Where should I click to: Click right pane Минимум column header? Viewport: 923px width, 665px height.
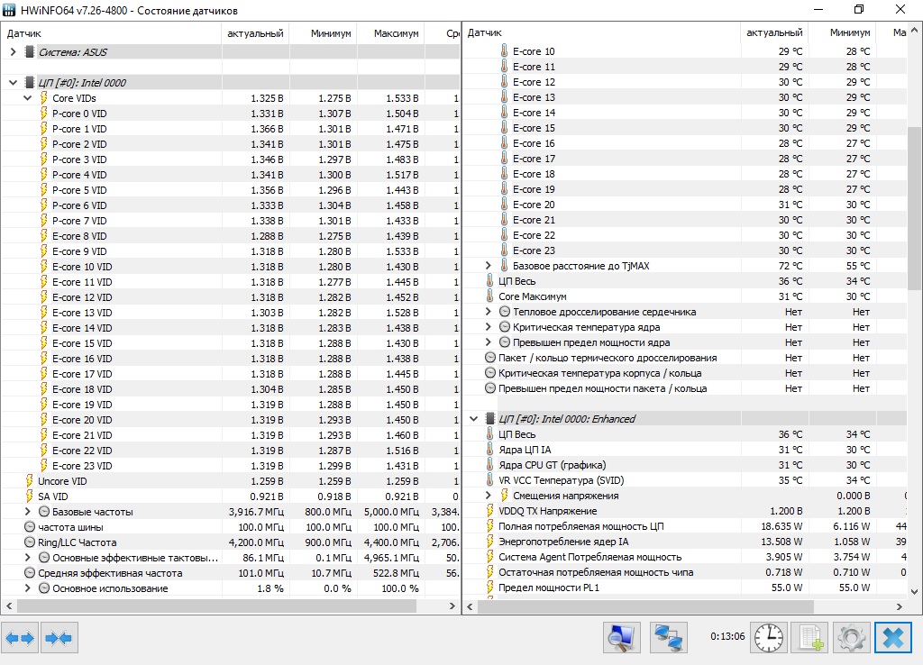click(843, 33)
